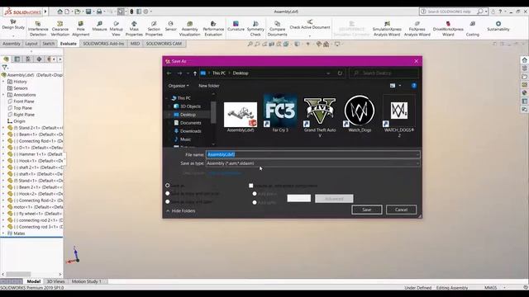Open the 3D Views tab at bottom
The height and width of the screenshot is (297, 529).
[55, 281]
